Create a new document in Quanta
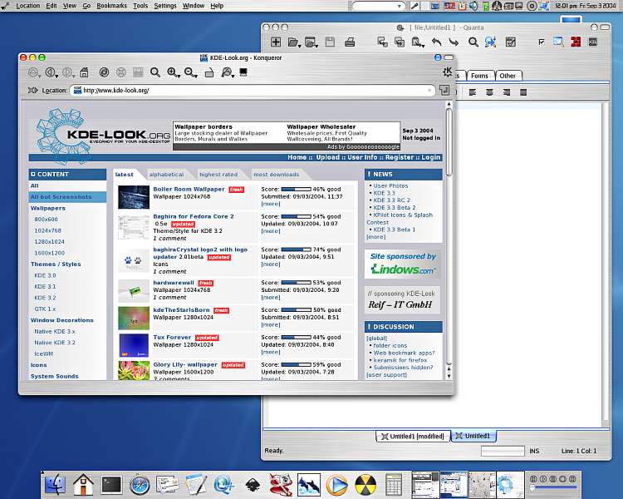Image resolution: width=623 pixels, height=499 pixels. pos(275,42)
